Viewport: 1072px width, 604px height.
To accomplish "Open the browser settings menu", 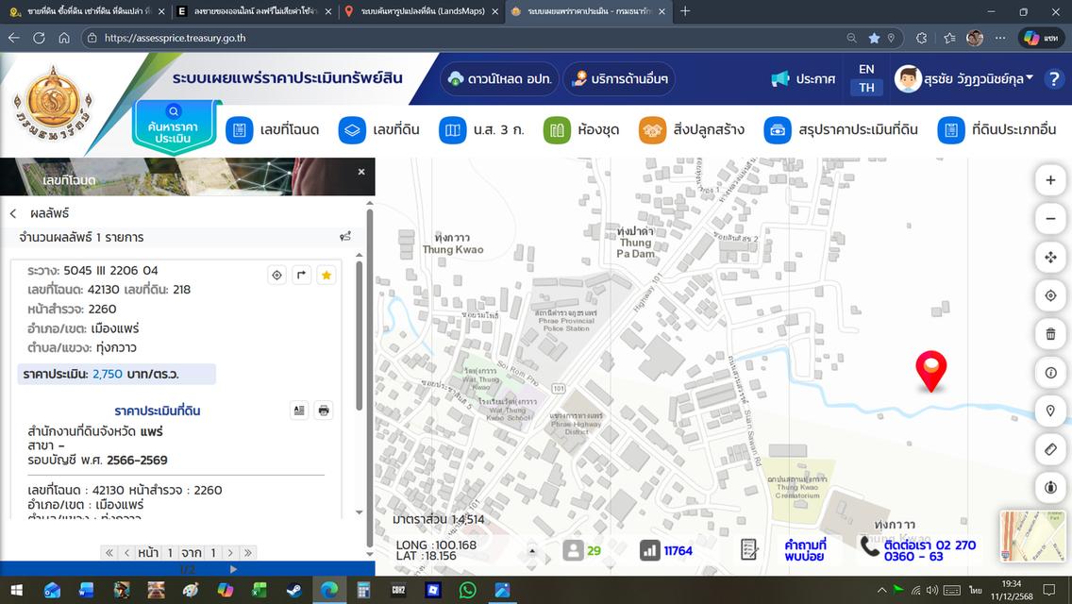I will (998, 40).
